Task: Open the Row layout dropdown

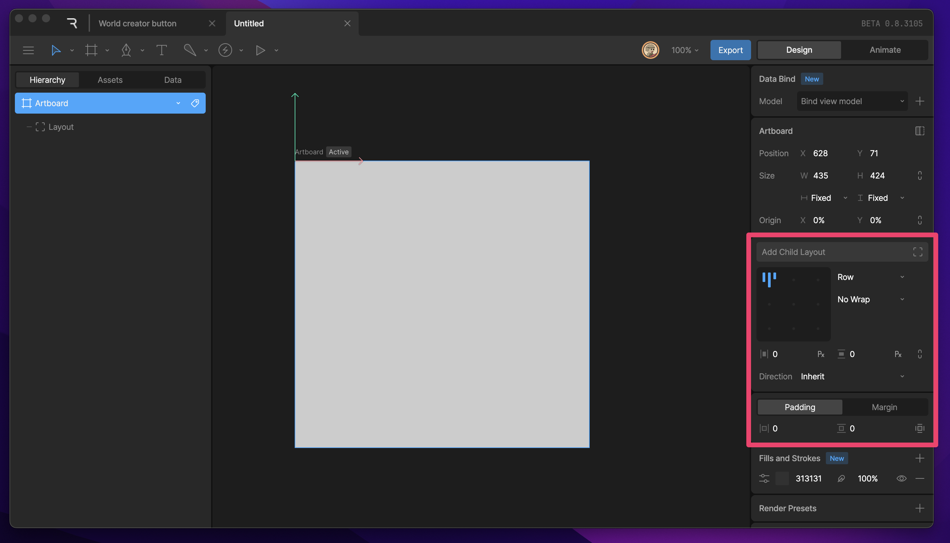Action: tap(902, 277)
